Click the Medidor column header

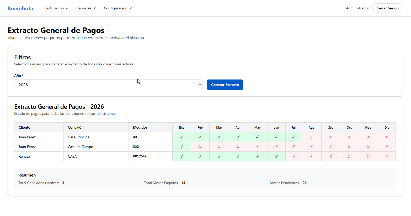[140, 127]
